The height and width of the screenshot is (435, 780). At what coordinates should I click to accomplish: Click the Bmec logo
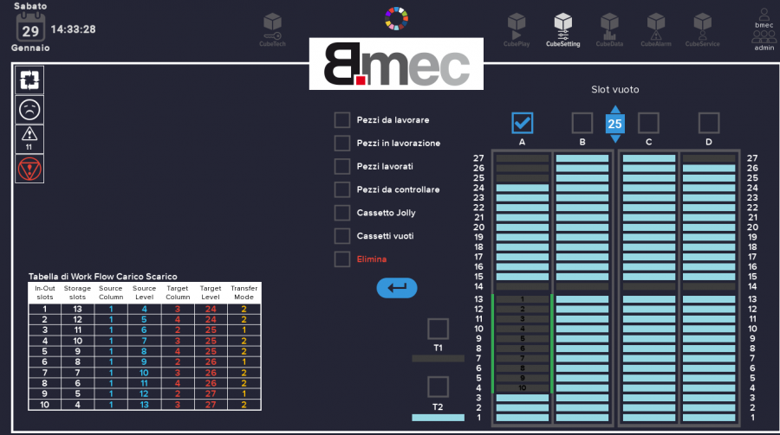click(396, 63)
